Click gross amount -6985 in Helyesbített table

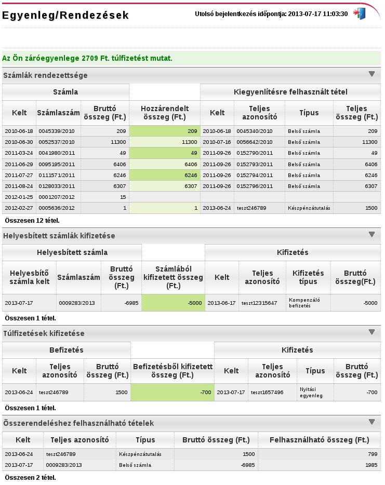pos(131,303)
